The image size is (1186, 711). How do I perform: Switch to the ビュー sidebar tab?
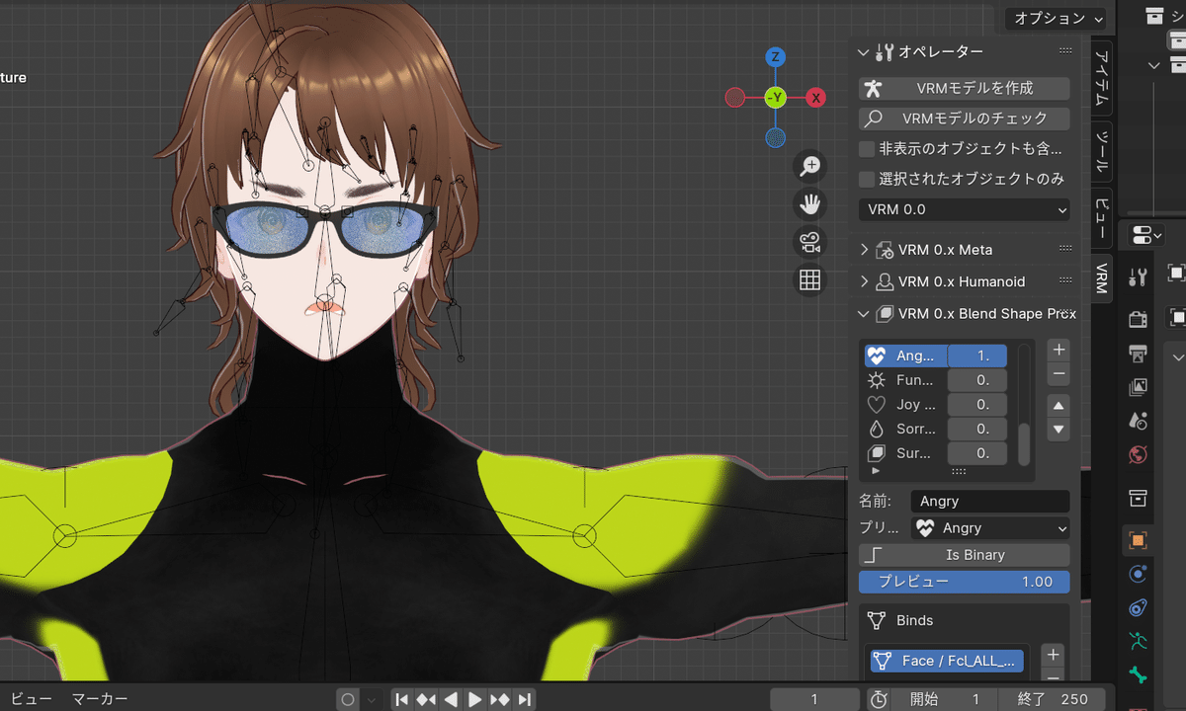(1101, 217)
